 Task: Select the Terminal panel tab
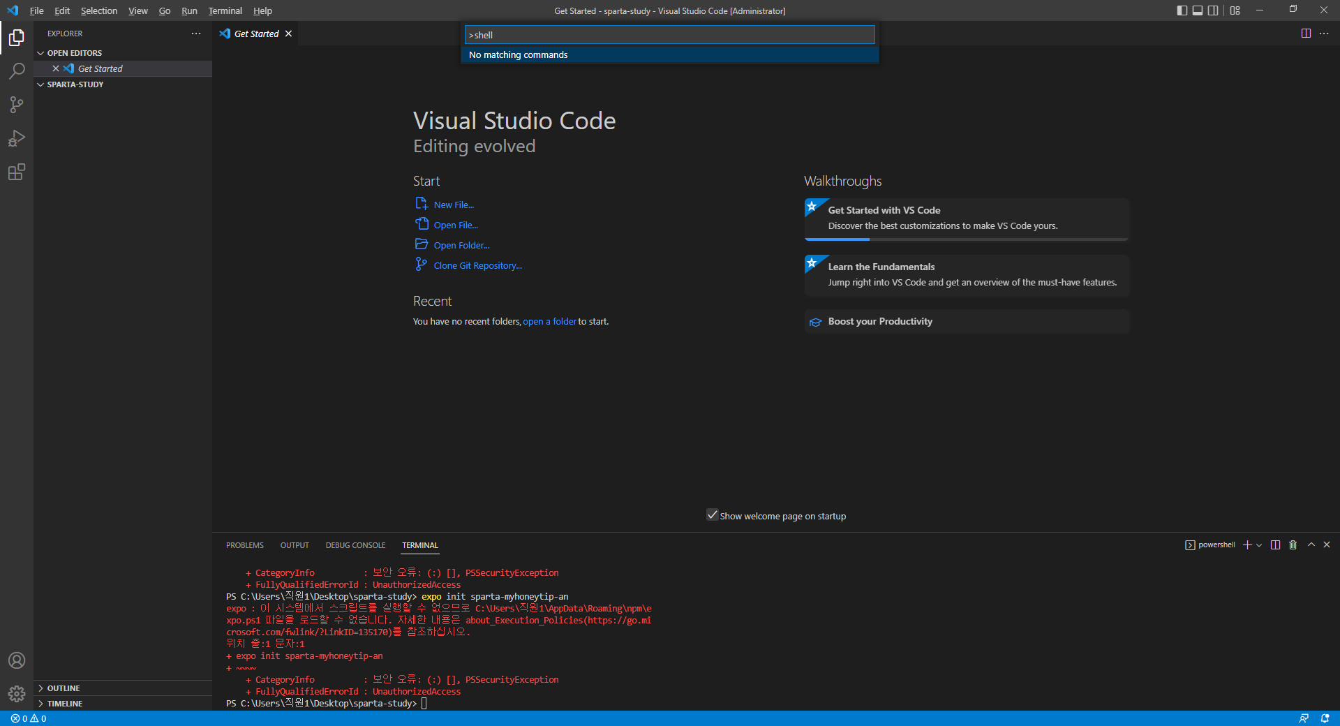[420, 545]
